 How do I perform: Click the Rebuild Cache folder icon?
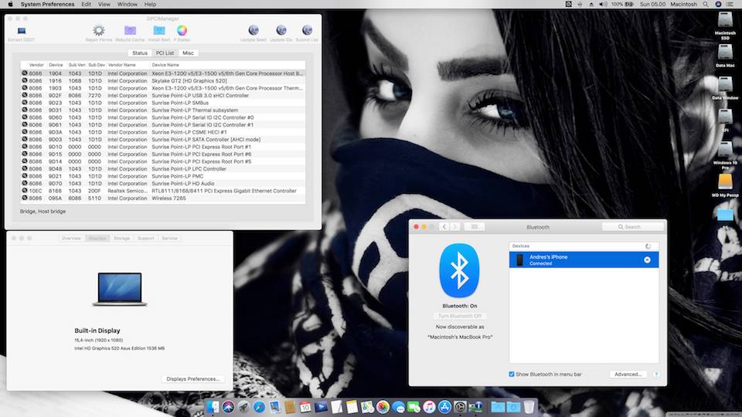[x=130, y=31]
